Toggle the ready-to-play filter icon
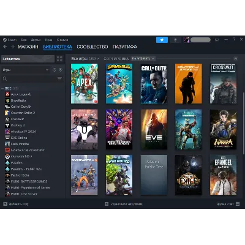245x245 pixels. (61, 70)
